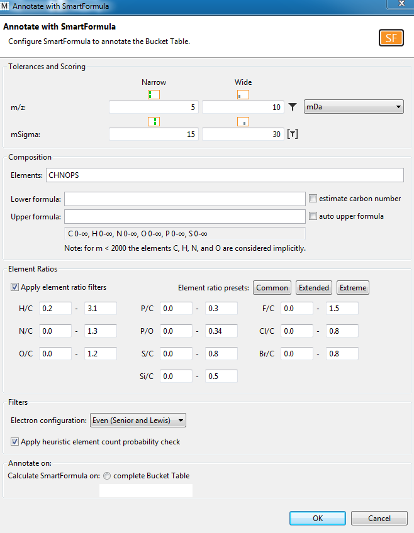The image size is (414, 533).
Task: Toggle the m/z filter funnel icon
Action: (293, 107)
